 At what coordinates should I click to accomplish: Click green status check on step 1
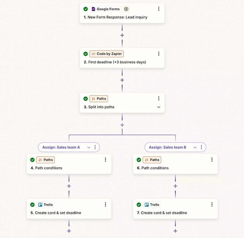(86, 9)
